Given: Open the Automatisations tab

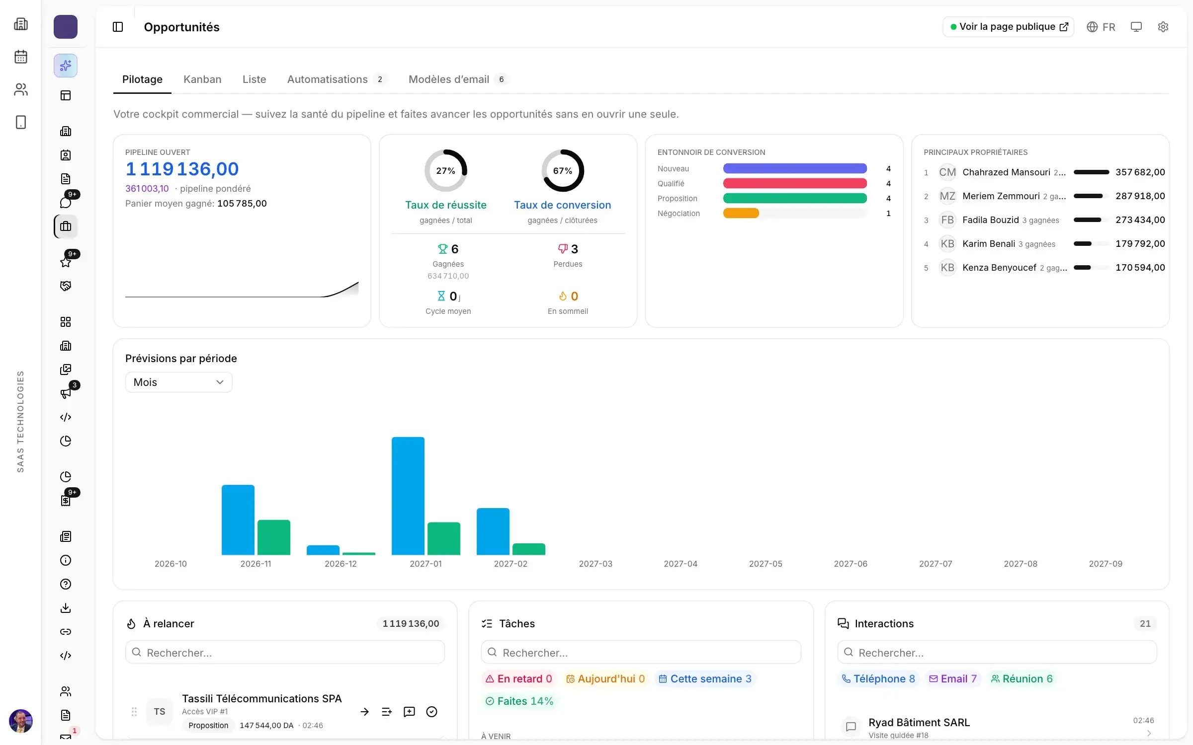Looking at the screenshot, I should (x=337, y=79).
